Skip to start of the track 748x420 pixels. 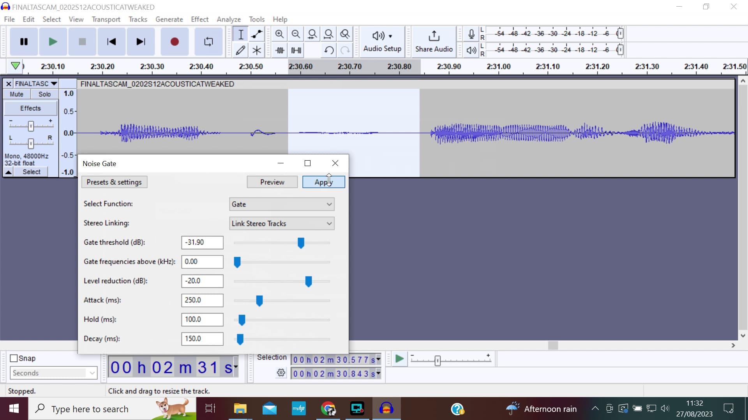(x=111, y=42)
